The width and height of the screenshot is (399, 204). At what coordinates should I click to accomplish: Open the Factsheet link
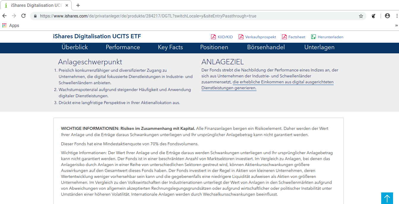pos(297,37)
